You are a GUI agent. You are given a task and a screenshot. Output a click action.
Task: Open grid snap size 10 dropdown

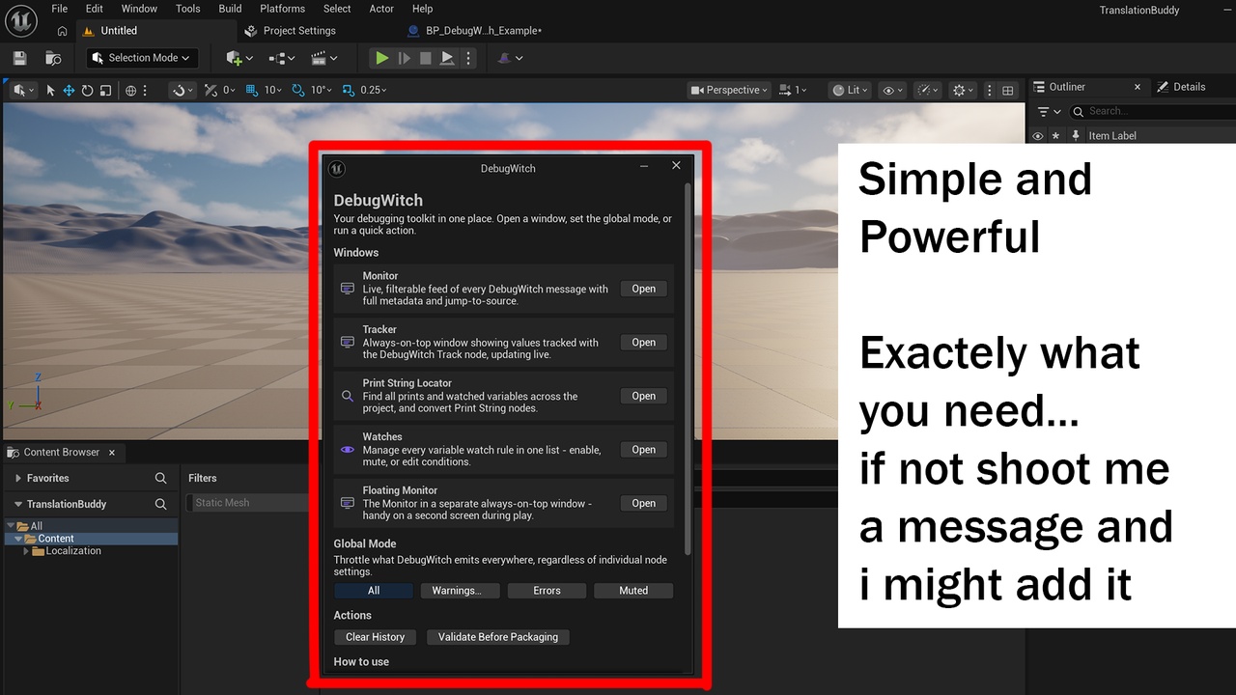(272, 90)
